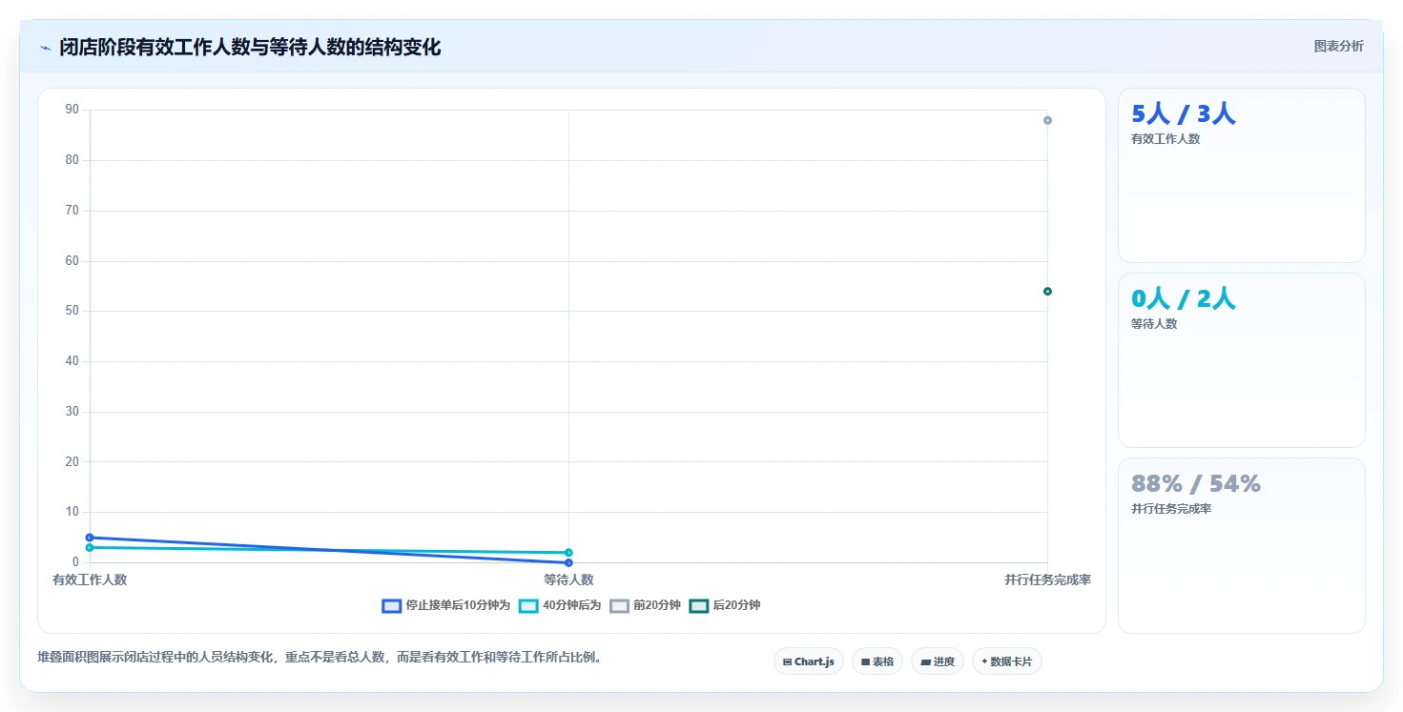
Task: Click the 堆叠面积图 description below the chart
Action: click(x=320, y=658)
